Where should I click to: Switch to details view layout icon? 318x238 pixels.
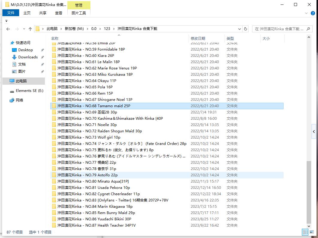tap(305, 232)
